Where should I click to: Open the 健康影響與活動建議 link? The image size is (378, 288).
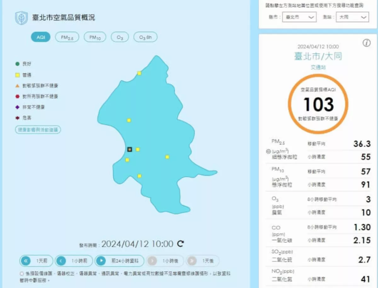coord(38,130)
